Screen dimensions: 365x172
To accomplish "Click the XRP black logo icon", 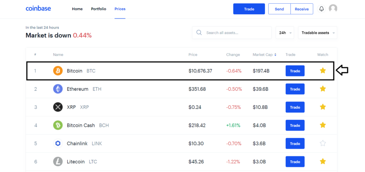I will [x=58, y=107].
